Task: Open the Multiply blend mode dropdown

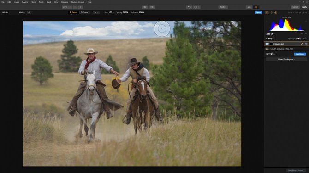Action: pos(270,39)
